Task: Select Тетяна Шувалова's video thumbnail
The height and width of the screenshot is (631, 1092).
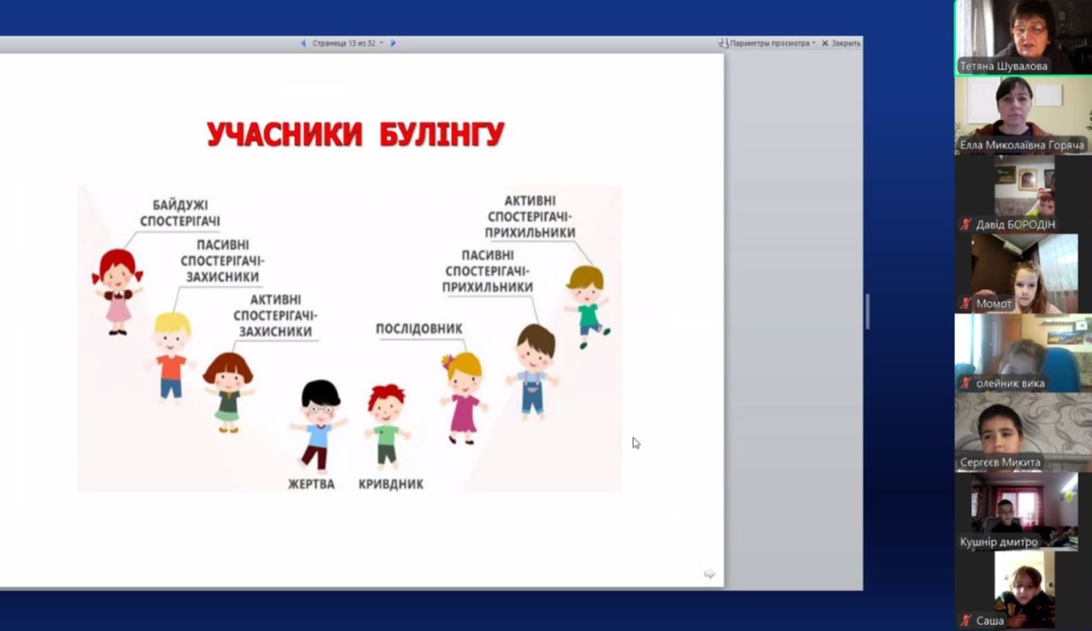Action: click(x=1023, y=34)
